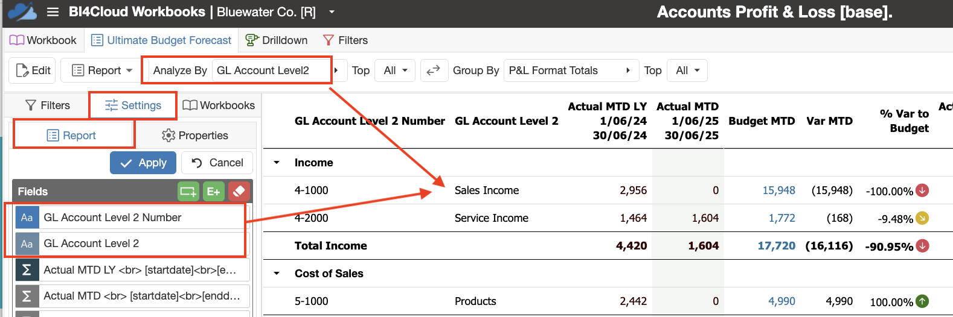Click the red eraser clear fields icon

click(x=239, y=192)
